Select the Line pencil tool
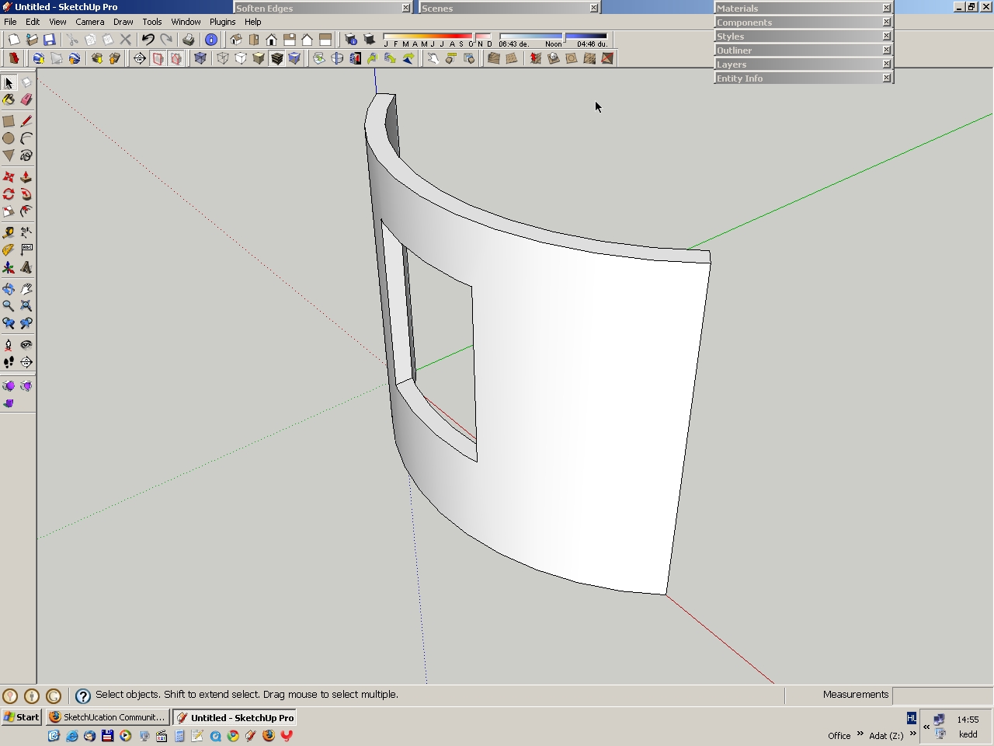The height and width of the screenshot is (746, 994). pyautogui.click(x=26, y=121)
